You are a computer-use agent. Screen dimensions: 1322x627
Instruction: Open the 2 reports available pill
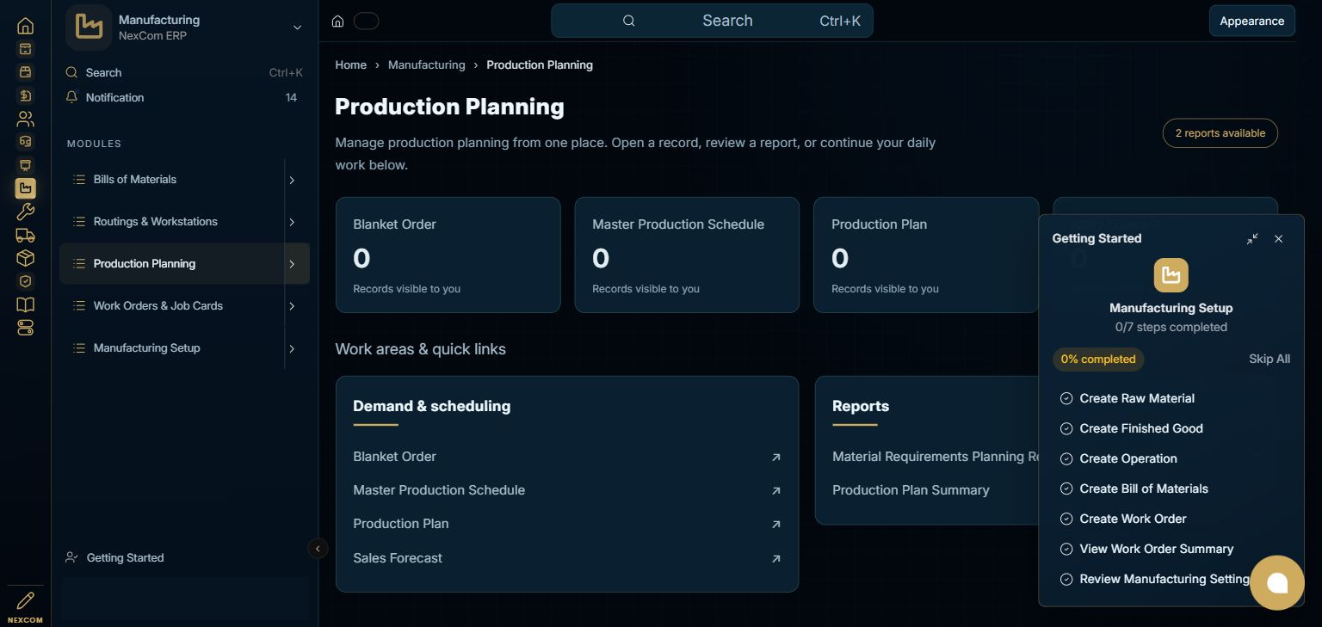(1220, 133)
